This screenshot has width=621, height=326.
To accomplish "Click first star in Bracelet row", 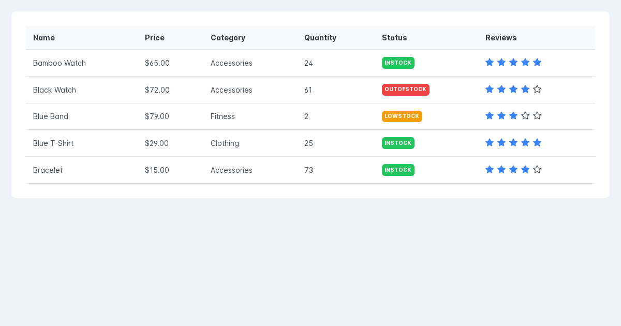I will click(490, 170).
